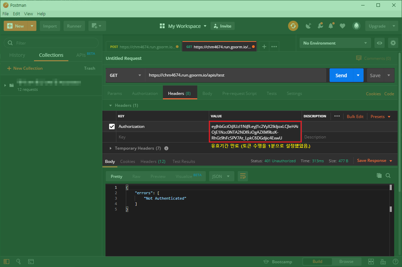Image resolution: width=402 pixels, height=267 pixels.
Task: Open the Comments icon
Action: (x=359, y=58)
